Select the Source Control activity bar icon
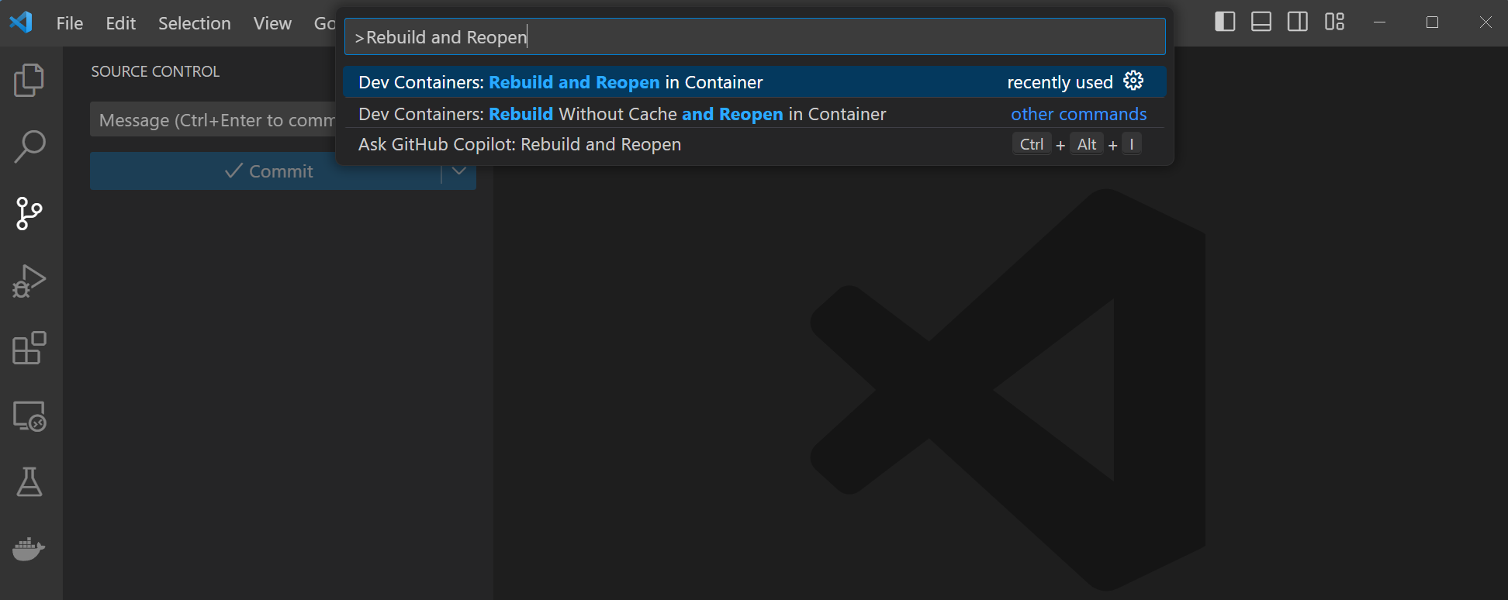 29,213
